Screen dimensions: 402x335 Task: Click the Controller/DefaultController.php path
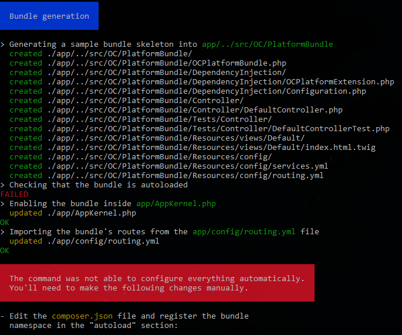(x=195, y=110)
